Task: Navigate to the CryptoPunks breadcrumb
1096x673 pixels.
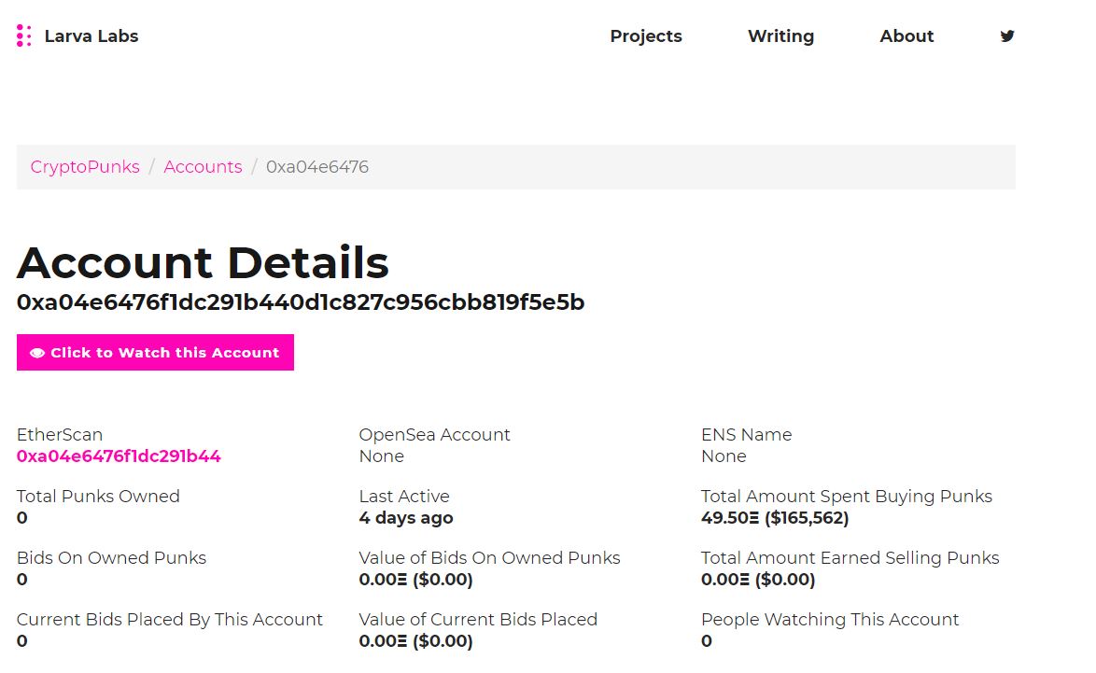Action: (x=85, y=167)
